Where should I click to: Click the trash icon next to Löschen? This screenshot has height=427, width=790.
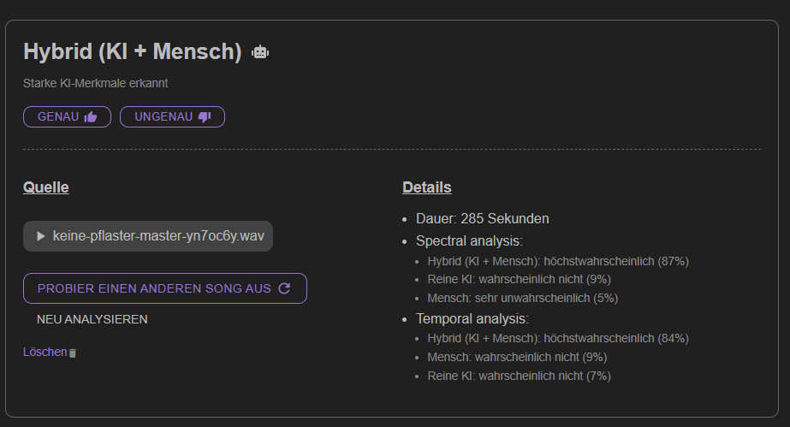(x=73, y=353)
